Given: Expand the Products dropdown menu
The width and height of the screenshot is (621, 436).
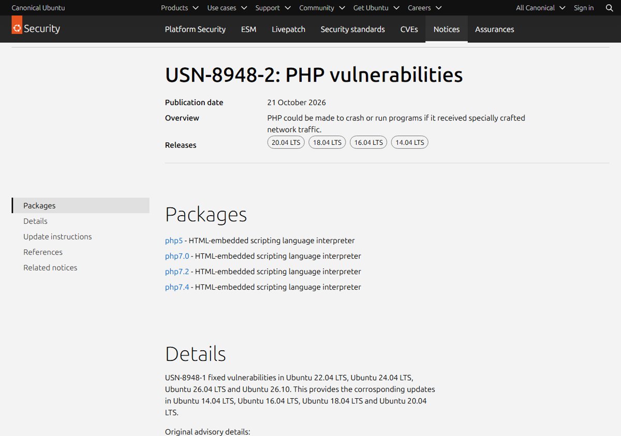Looking at the screenshot, I should click(180, 8).
